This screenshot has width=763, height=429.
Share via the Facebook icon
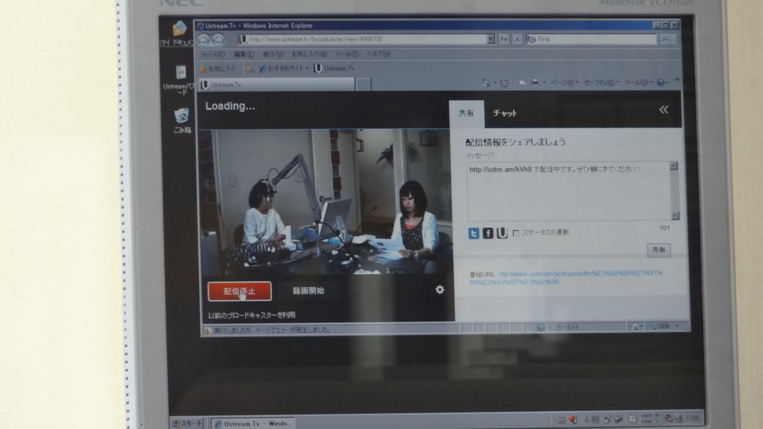pyautogui.click(x=488, y=233)
